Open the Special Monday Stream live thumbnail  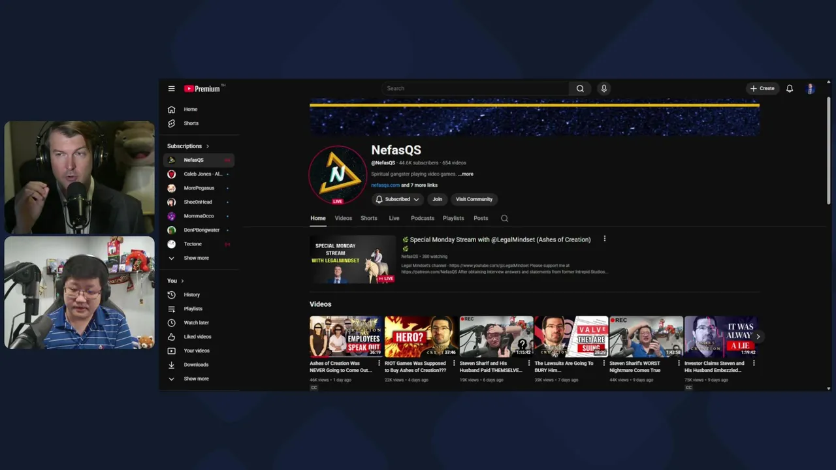coord(353,260)
